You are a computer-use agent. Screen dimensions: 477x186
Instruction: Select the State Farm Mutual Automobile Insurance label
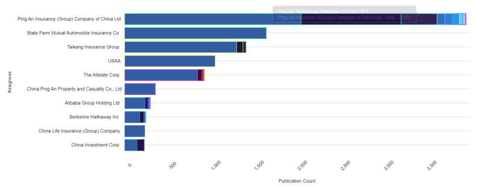pos(73,33)
